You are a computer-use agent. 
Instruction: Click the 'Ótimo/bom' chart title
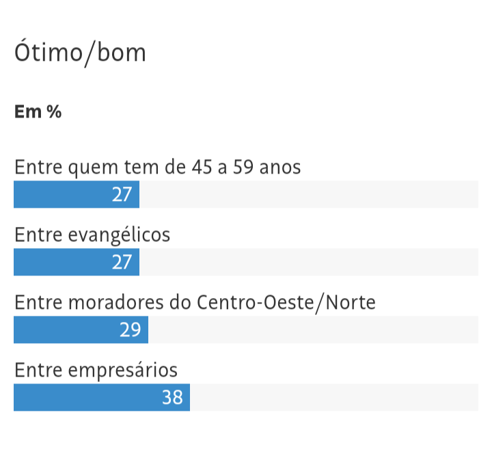coord(80,53)
